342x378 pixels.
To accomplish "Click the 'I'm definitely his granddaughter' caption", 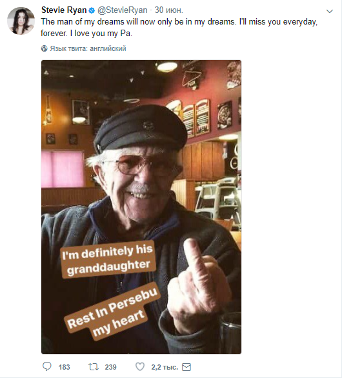I will [x=108, y=259].
